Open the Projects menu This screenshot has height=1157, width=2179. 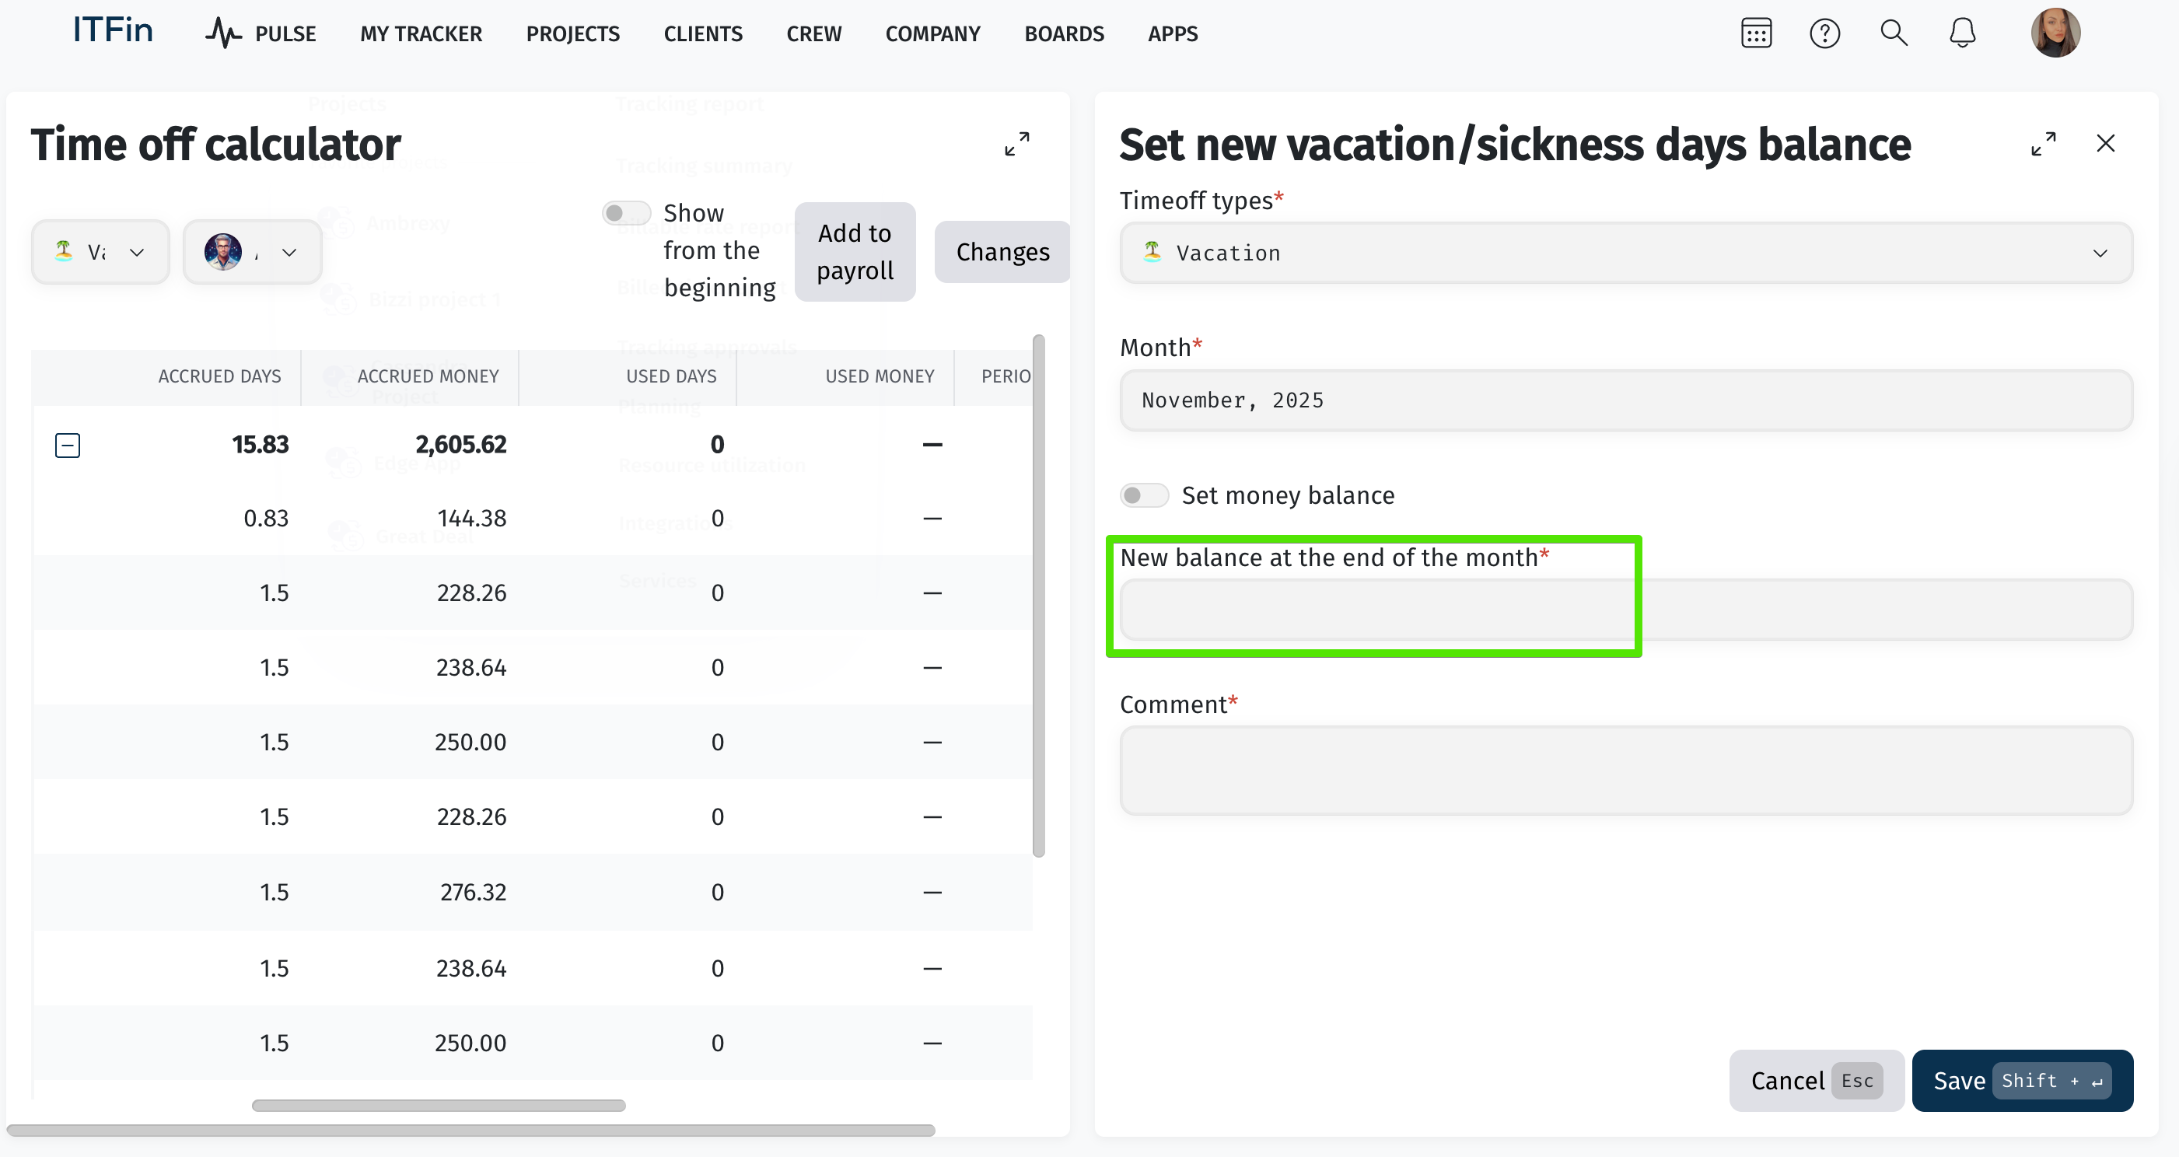click(572, 34)
